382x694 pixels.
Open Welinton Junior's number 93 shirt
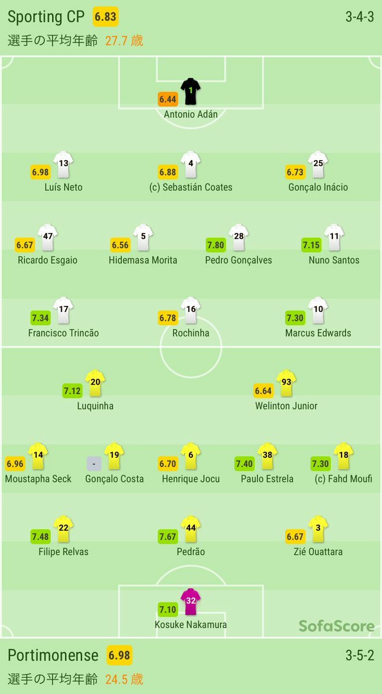point(286,383)
